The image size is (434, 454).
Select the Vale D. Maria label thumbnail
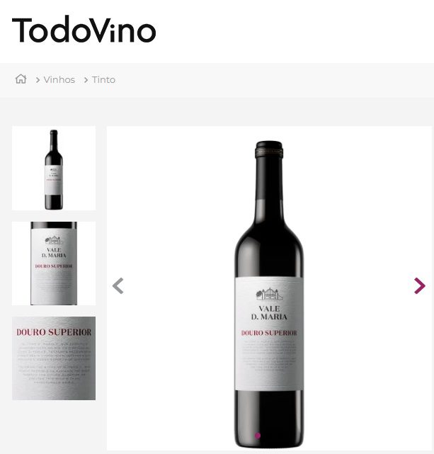(54, 263)
